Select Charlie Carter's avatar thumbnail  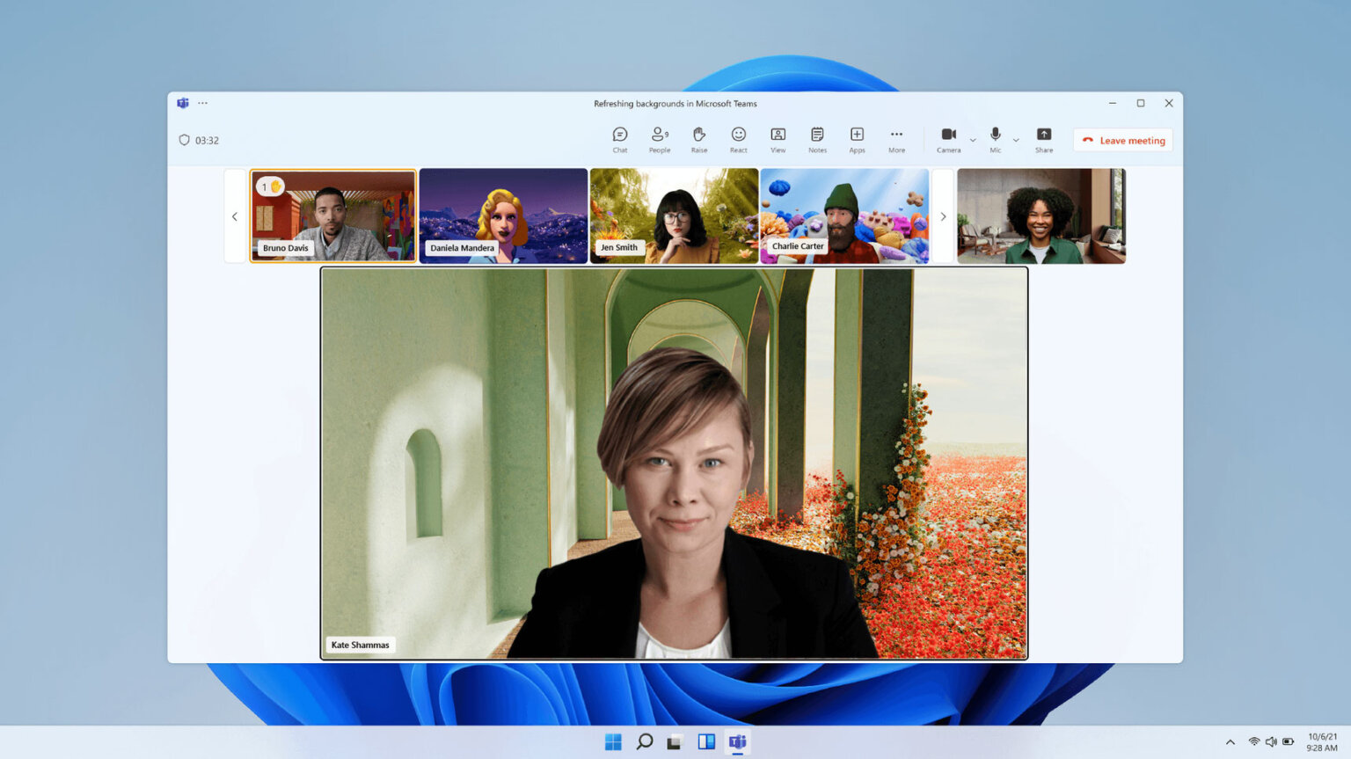coord(844,215)
